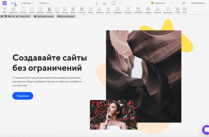Select the Текст block tool

5,10
